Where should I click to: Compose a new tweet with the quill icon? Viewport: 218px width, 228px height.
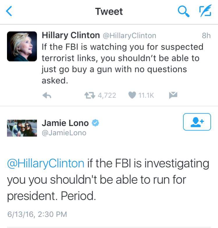205,11
